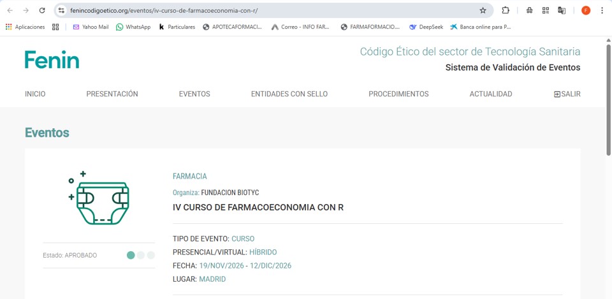Screen dimensions: 612x299
Task: Open the orange profile avatar menu
Action: (586, 10)
